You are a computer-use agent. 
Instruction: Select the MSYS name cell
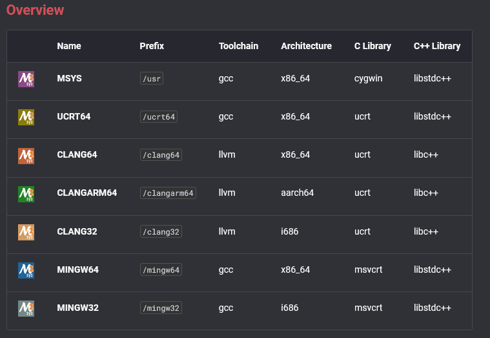[69, 78]
